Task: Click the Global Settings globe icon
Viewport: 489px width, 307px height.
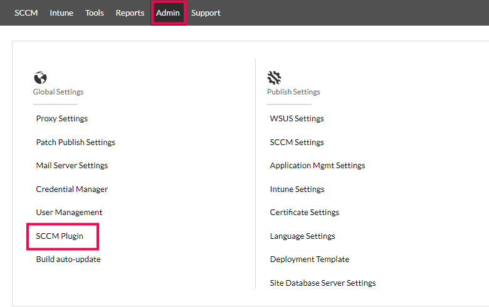Action: (x=40, y=78)
